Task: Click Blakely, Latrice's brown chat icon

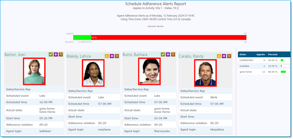Action: point(117,56)
